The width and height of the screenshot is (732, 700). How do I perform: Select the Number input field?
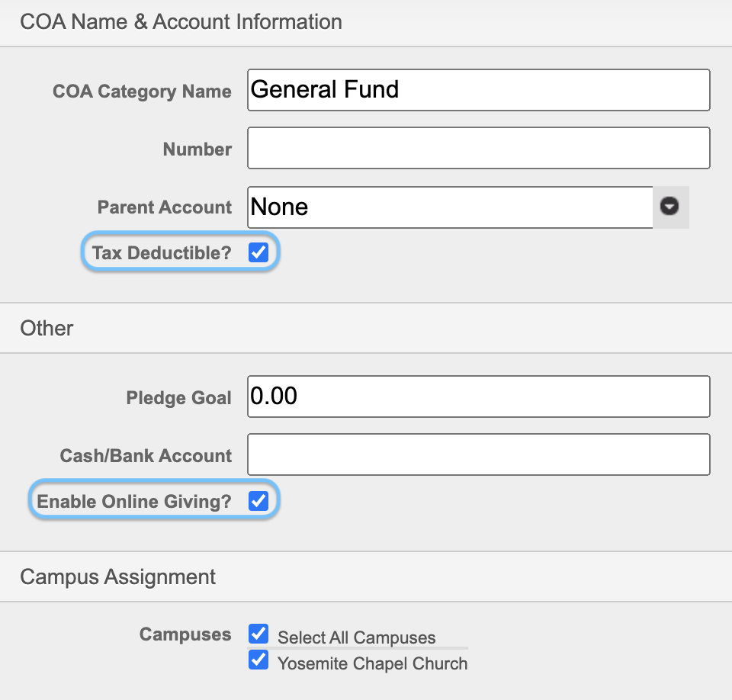coord(478,147)
